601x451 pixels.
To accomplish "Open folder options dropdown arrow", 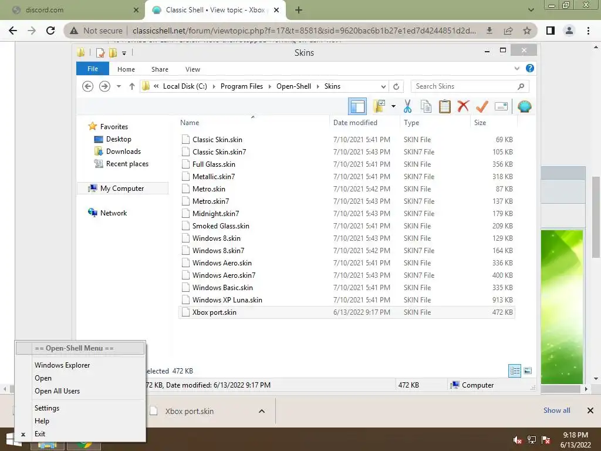I will [x=393, y=106].
